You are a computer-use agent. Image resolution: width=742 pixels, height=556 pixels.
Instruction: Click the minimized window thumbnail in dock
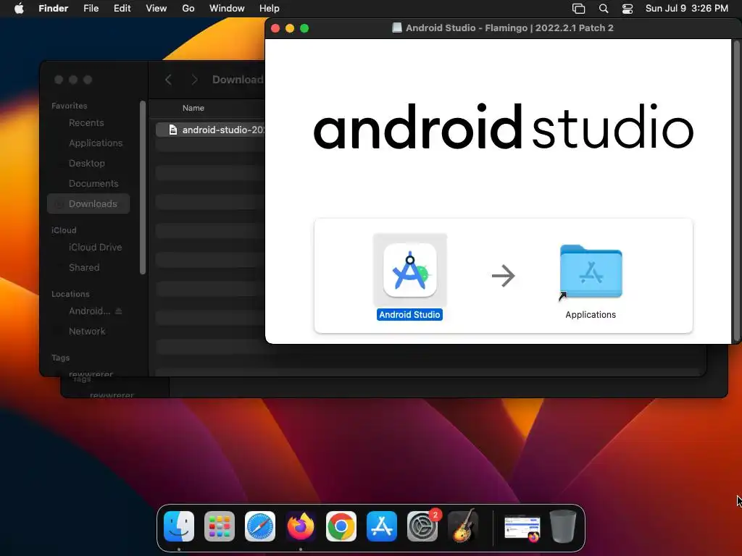522,528
